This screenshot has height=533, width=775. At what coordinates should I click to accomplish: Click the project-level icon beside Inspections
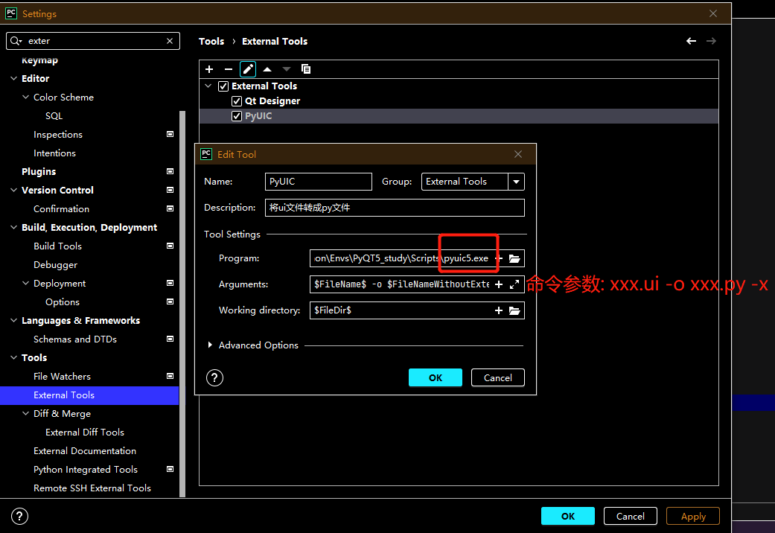point(170,135)
